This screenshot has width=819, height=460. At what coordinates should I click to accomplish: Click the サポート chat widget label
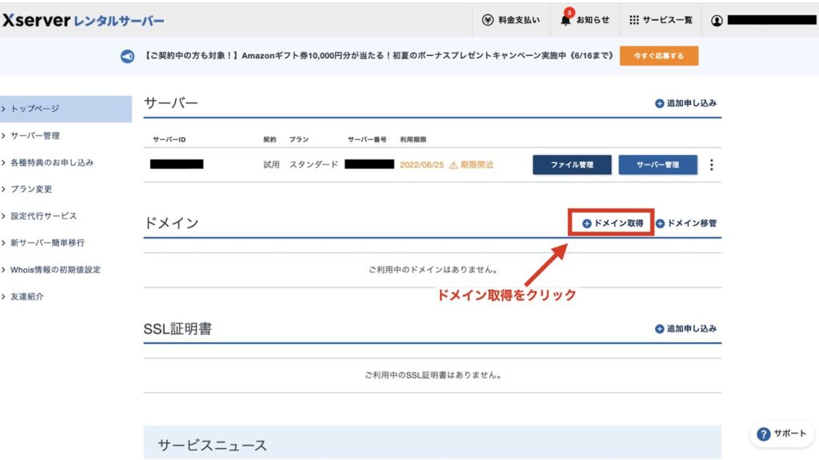coord(789,434)
